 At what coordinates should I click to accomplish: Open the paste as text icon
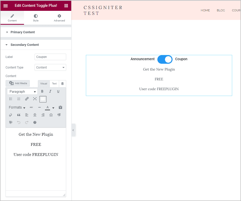point(60,107)
